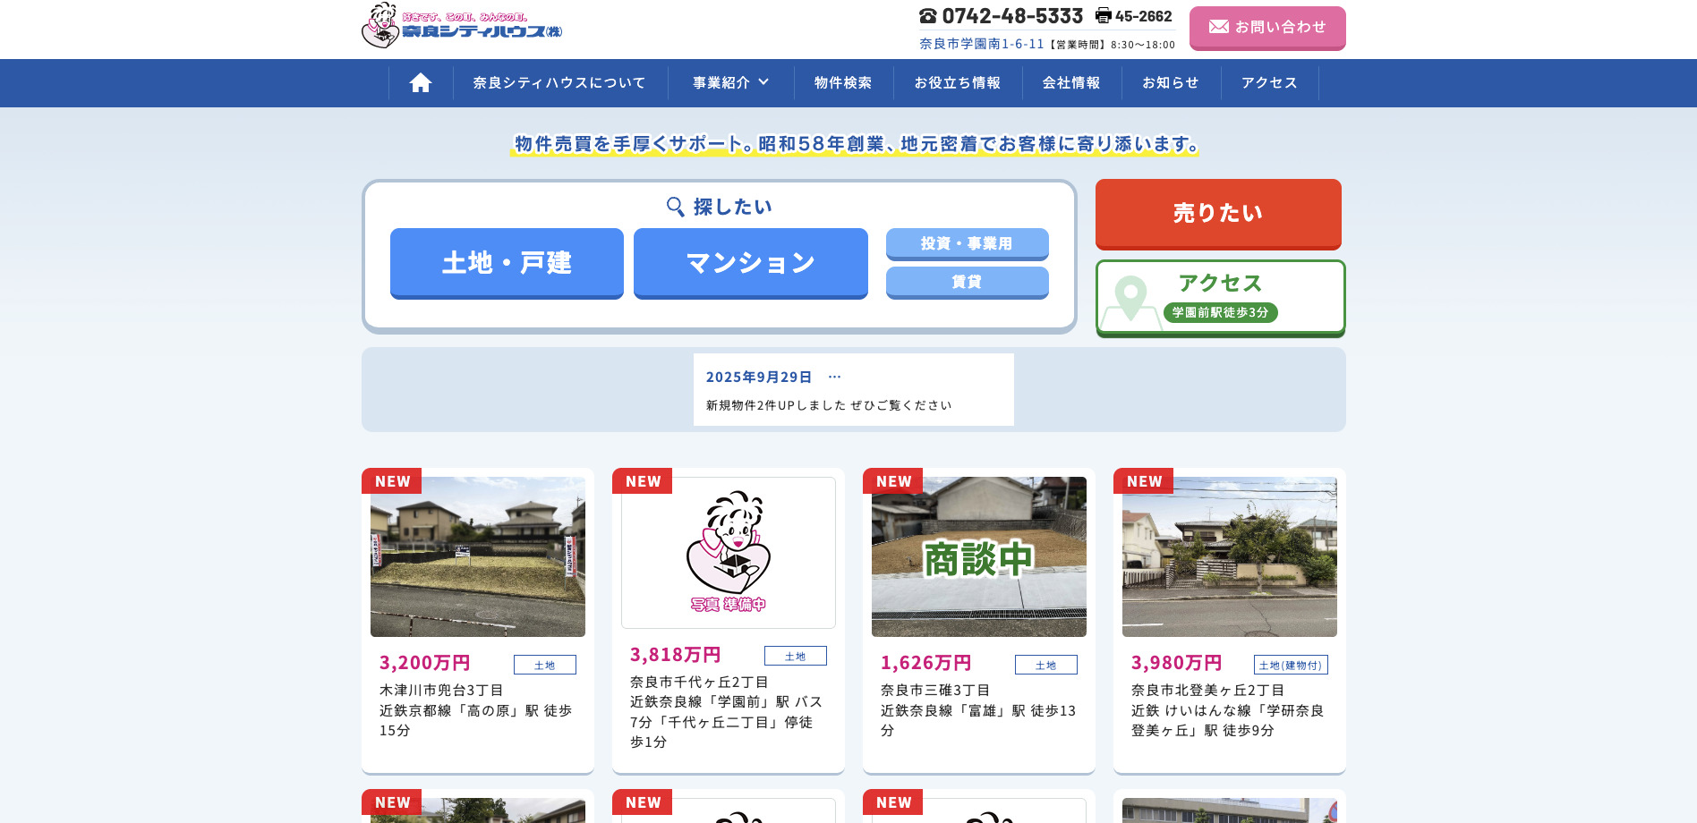Click the magnifying glass icon beside 探したい
Viewport: 1697px width, 823px height.
[x=674, y=206]
